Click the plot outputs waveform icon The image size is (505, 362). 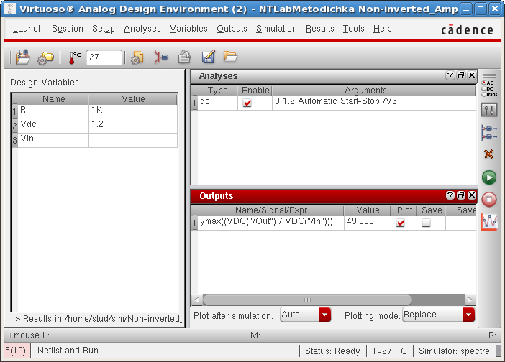(x=489, y=222)
